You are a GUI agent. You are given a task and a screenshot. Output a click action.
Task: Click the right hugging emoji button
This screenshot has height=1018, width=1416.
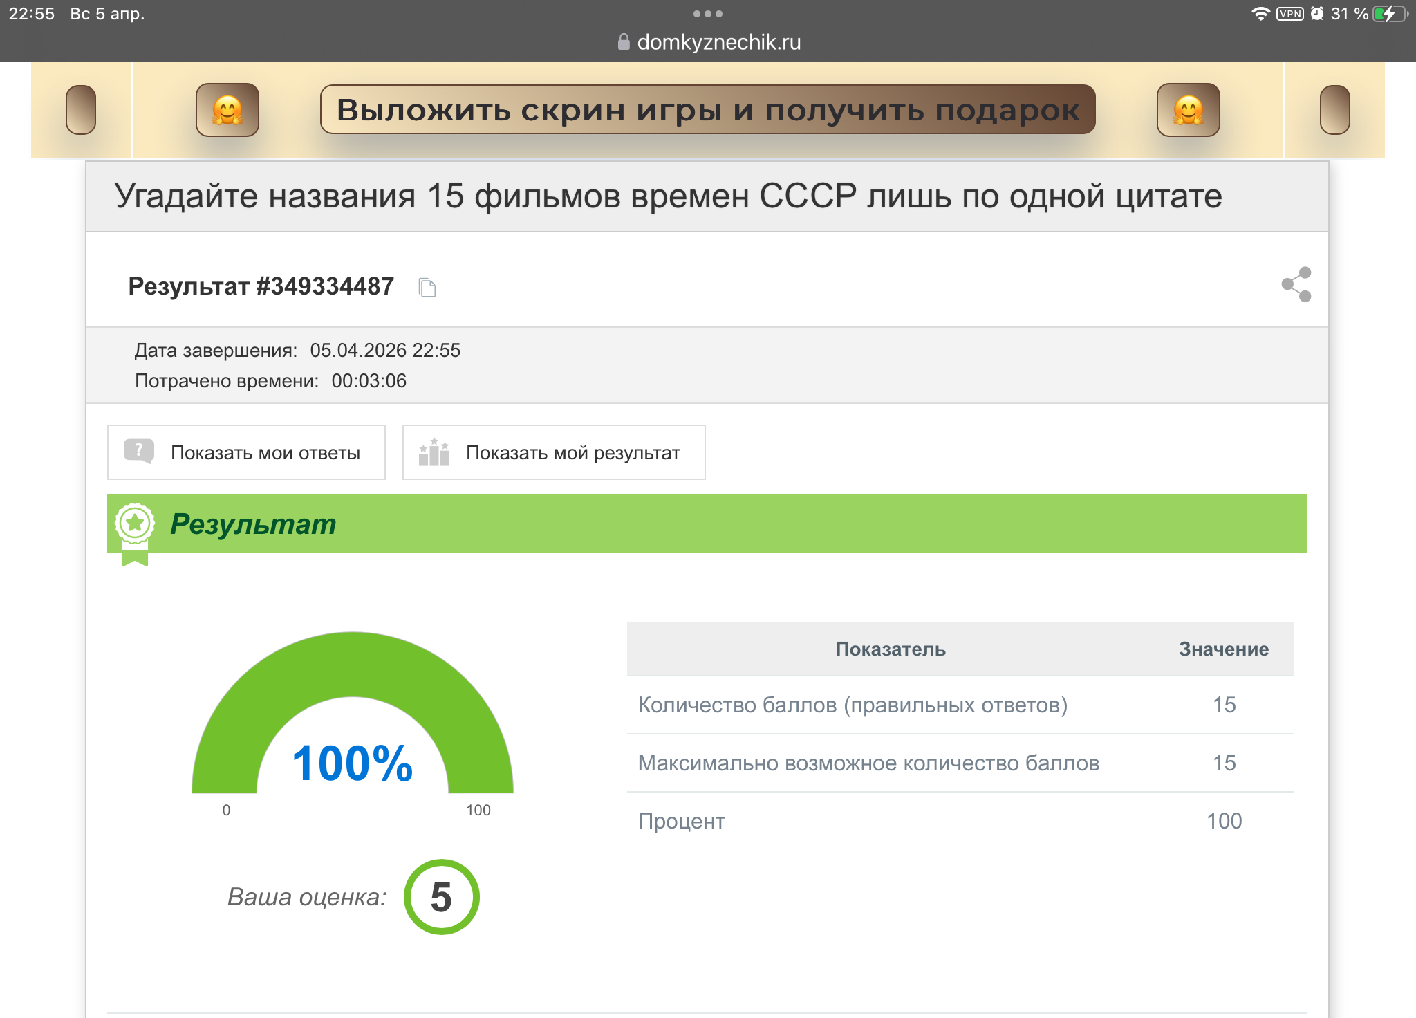[1188, 110]
